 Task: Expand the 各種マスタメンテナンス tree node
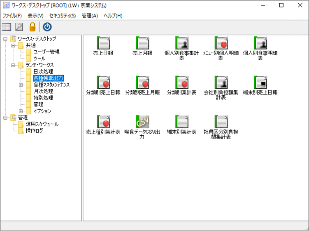[x=21, y=85]
